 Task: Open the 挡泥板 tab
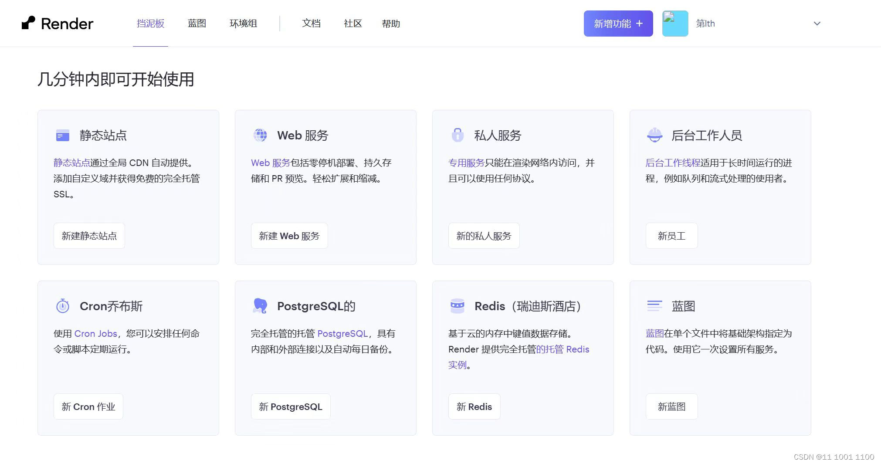(x=150, y=24)
